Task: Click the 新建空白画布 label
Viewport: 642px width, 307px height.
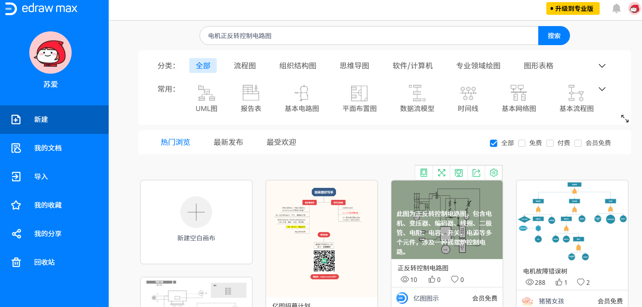Action: (196, 238)
